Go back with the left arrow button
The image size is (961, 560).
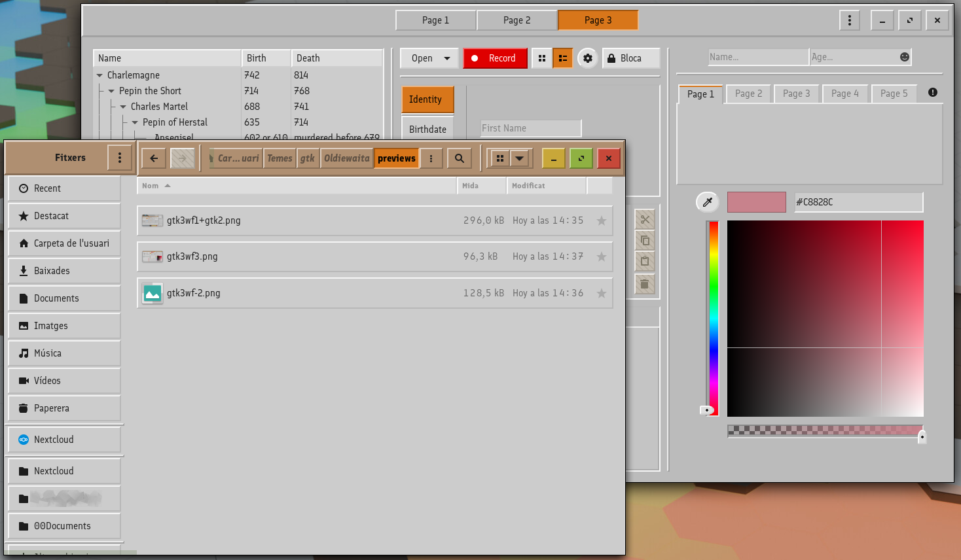(x=154, y=158)
